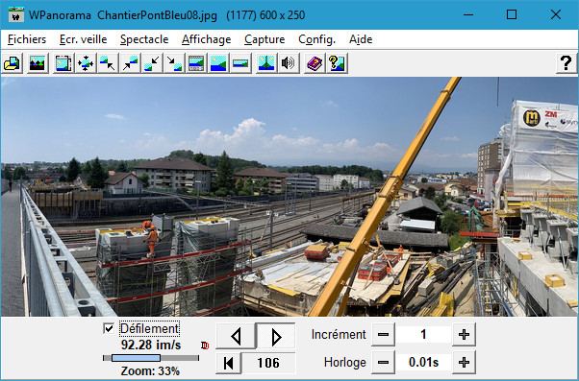Click the Horloge label

tap(345, 363)
